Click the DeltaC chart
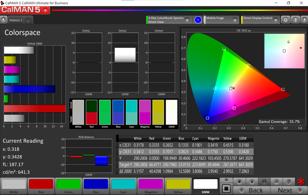Image resolution: width=308 pixels, height=195 pixels. point(125,62)
